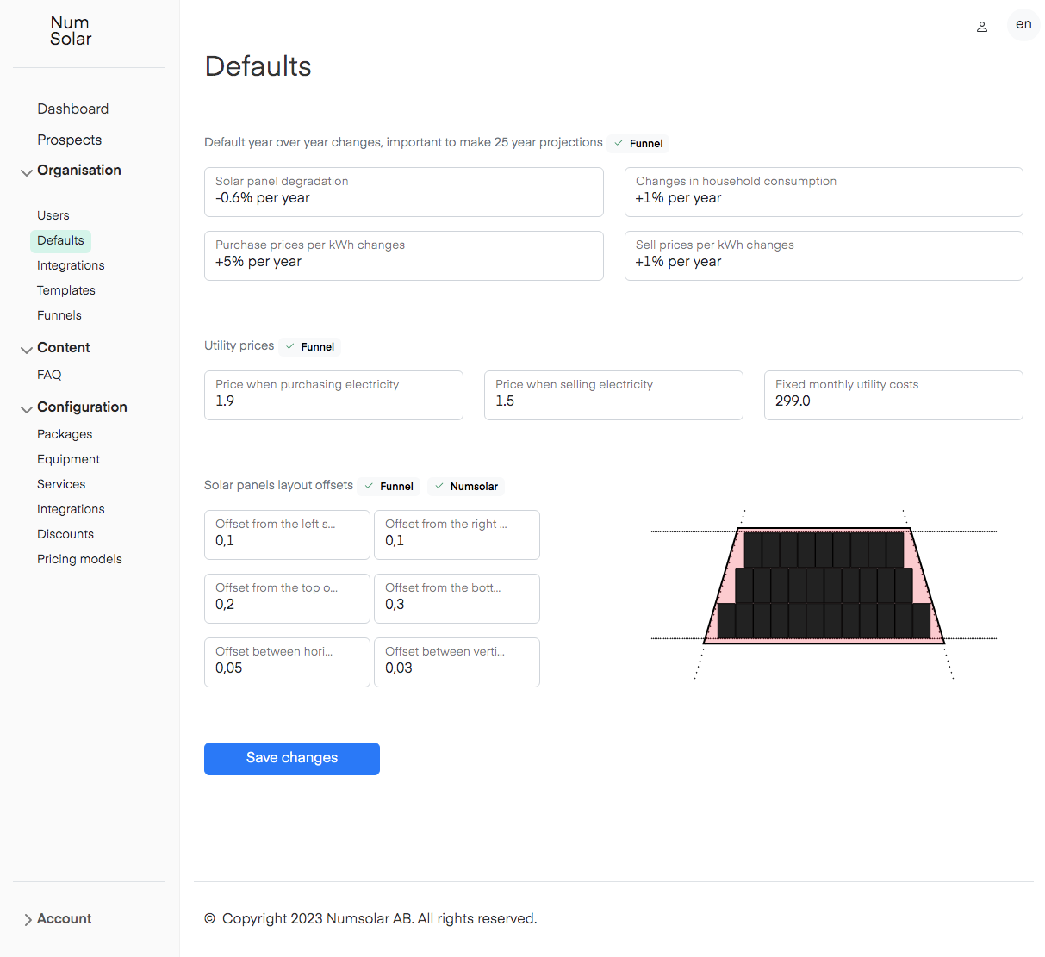Click Funnel tag beside Utility prices

pyautogui.click(x=310, y=347)
